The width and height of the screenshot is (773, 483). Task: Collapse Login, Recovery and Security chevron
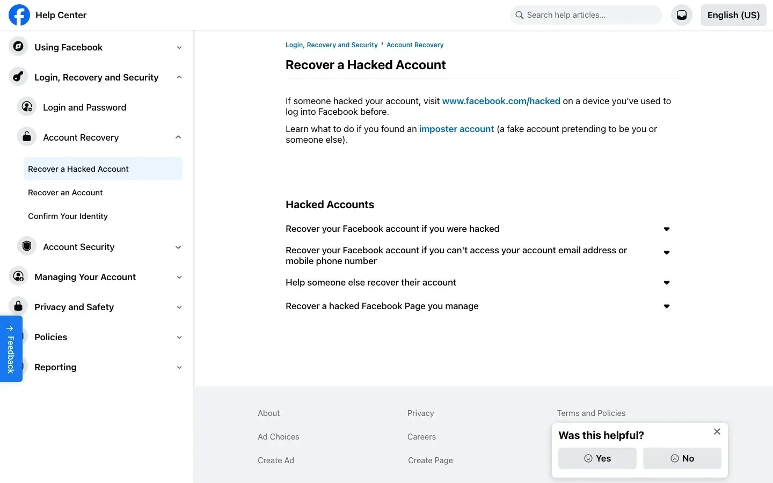point(179,77)
